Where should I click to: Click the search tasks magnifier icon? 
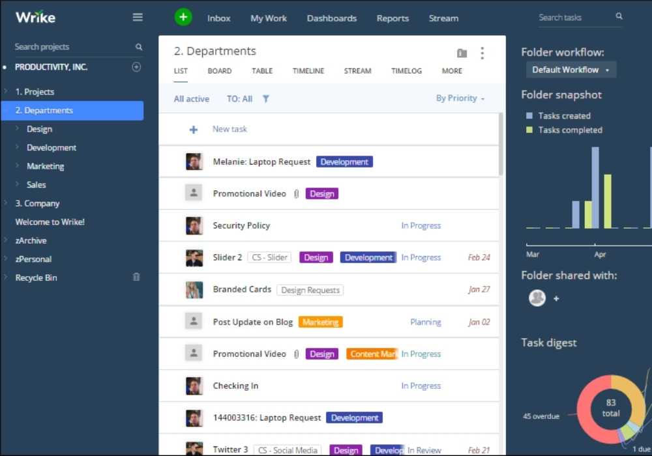click(619, 16)
